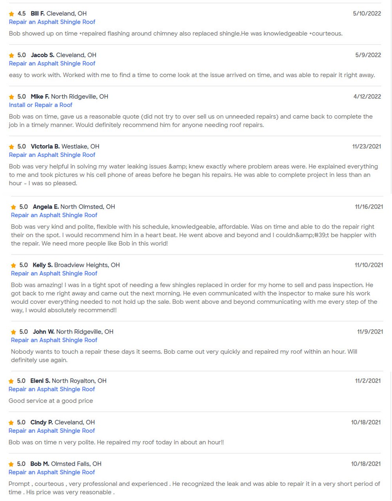
Task: Click the star icon beside Bill F.'s 4.5 rating
Action: coord(12,14)
